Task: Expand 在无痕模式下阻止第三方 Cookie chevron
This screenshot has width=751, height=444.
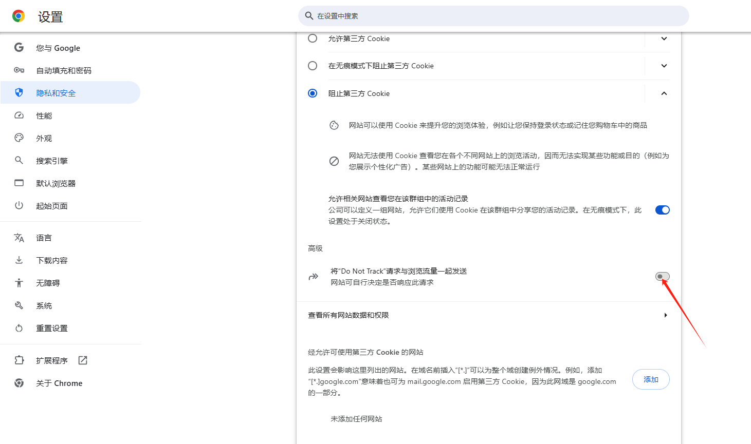Action: click(664, 66)
